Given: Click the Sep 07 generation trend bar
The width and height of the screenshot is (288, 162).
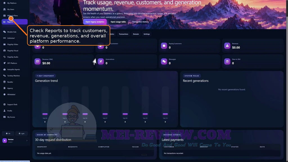Looking at the screenshot, I should click(x=105, y=101).
